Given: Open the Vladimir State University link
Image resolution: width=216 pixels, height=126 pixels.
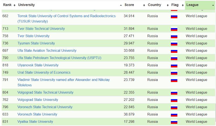Looking at the screenshot, I should click(x=63, y=80).
